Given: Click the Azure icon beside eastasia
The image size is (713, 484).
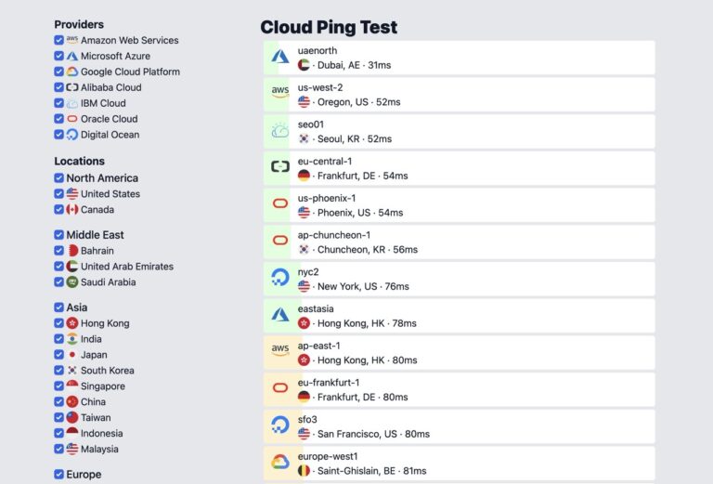Looking at the screenshot, I should tap(279, 315).
